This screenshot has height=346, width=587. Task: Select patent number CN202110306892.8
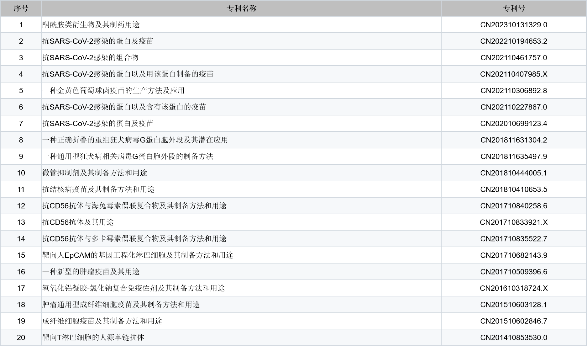[514, 91]
